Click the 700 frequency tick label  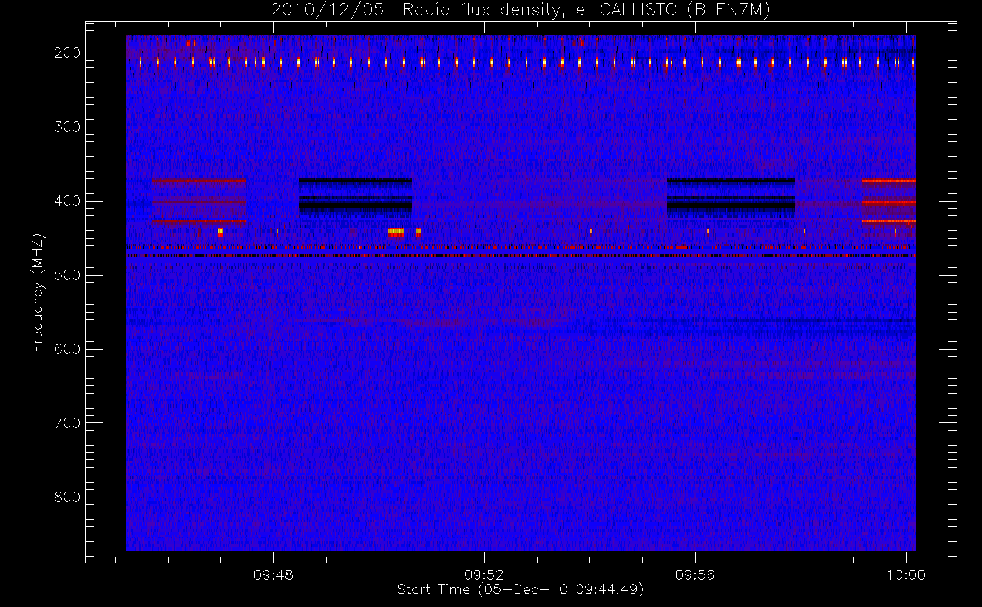(x=67, y=423)
